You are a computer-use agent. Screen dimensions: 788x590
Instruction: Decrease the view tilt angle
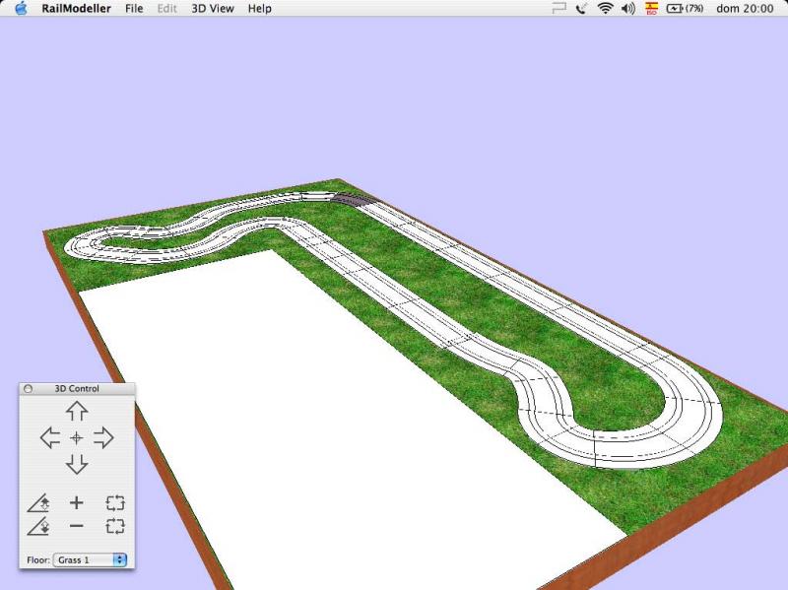point(38,527)
